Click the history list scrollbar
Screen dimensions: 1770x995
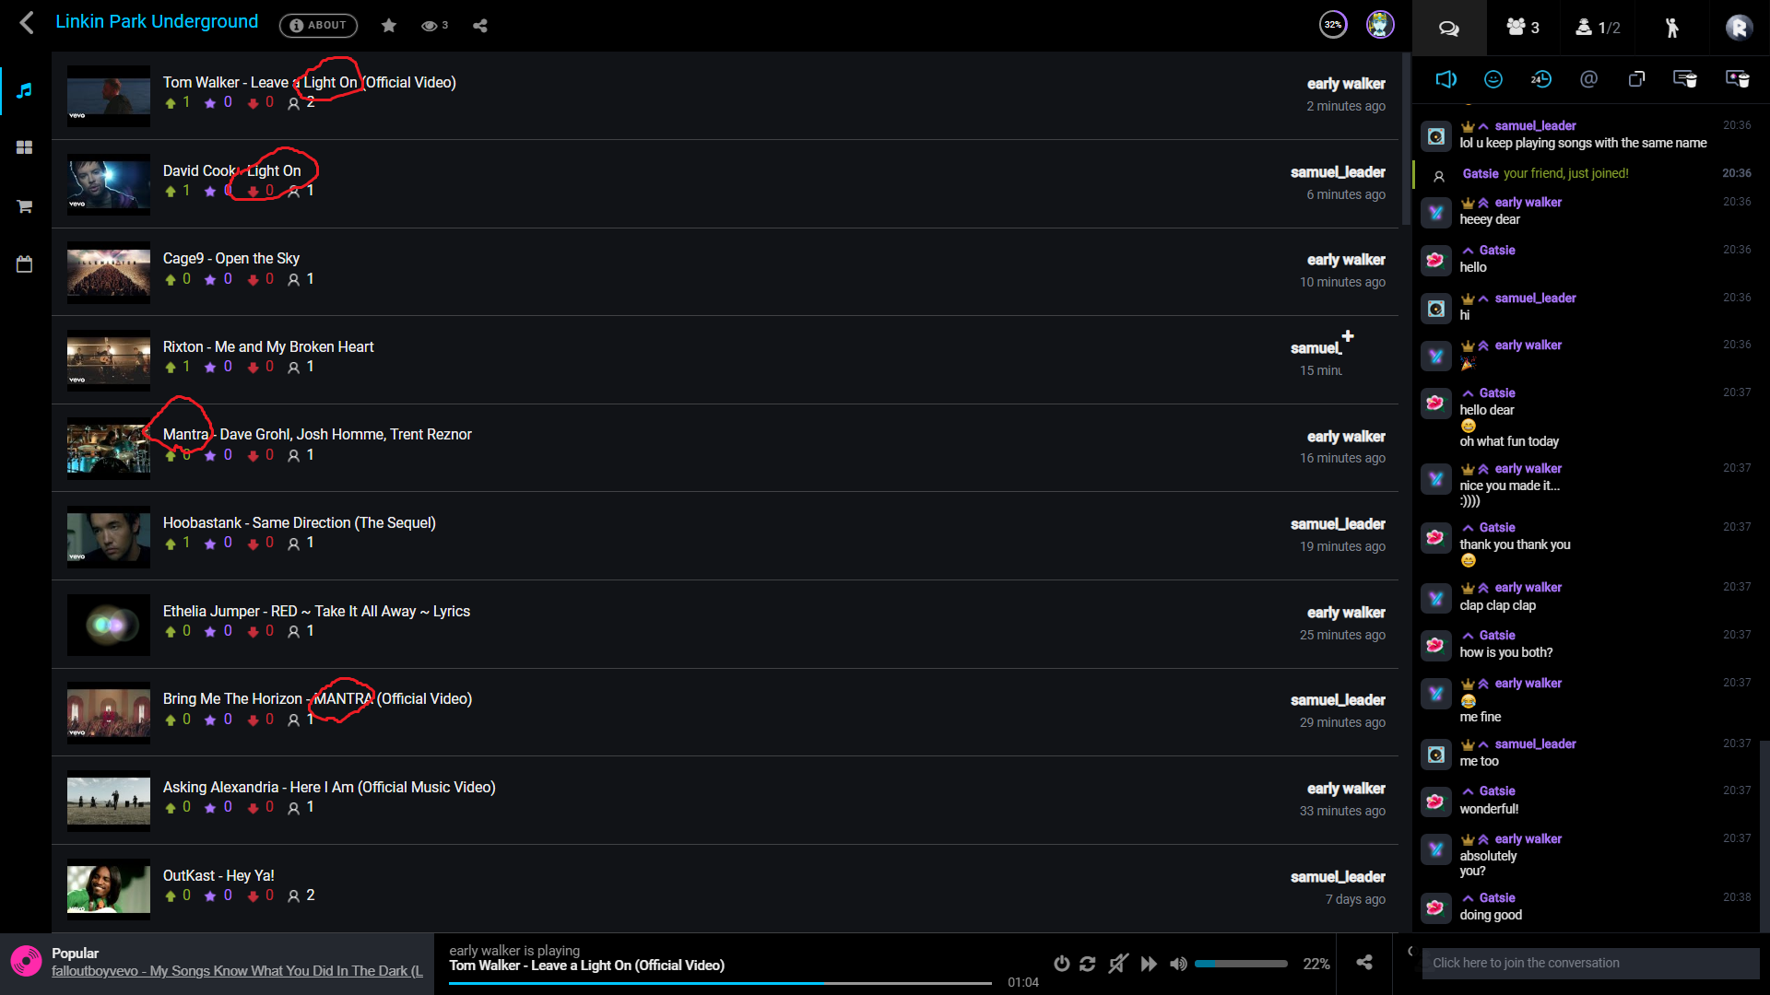[1406, 138]
